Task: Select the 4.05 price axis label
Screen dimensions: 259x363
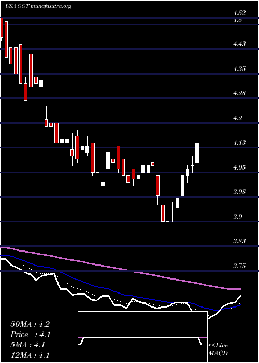Action: click(239, 167)
